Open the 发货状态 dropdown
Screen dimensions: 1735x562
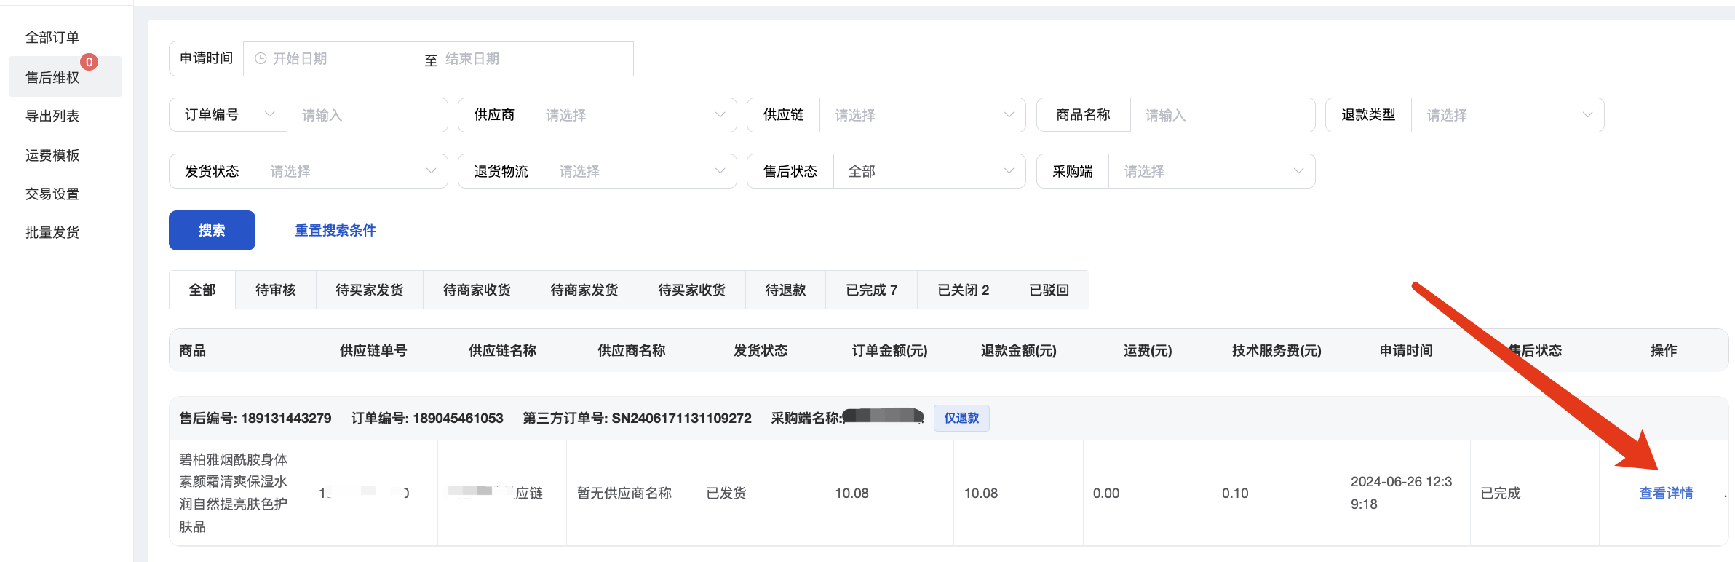(x=351, y=172)
